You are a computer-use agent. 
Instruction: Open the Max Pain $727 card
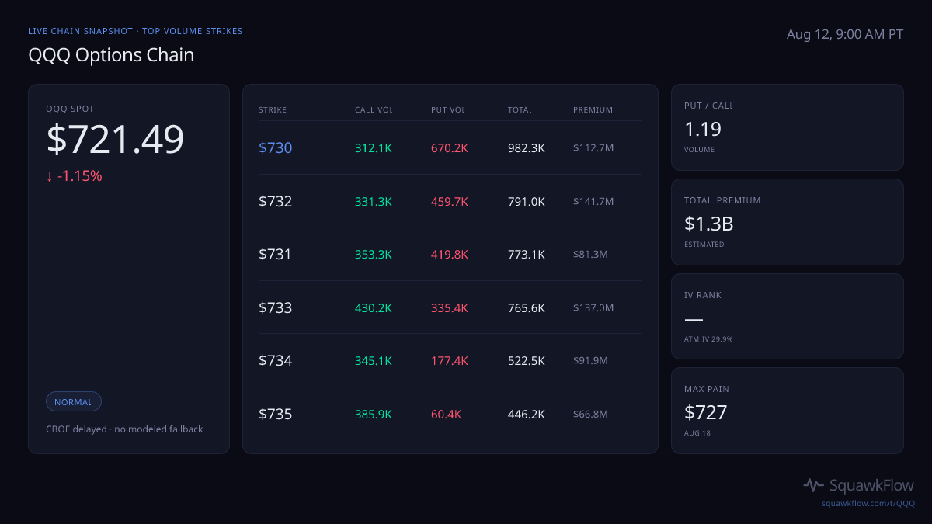[x=788, y=411]
